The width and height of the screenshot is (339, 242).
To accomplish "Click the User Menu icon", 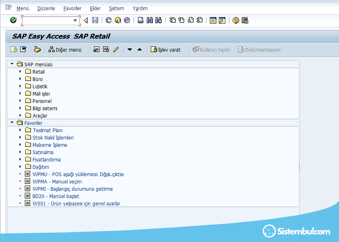I will 14,50.
